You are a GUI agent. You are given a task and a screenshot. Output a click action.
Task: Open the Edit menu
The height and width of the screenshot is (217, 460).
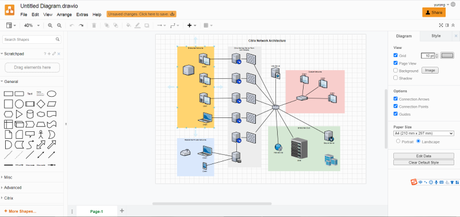pos(35,14)
